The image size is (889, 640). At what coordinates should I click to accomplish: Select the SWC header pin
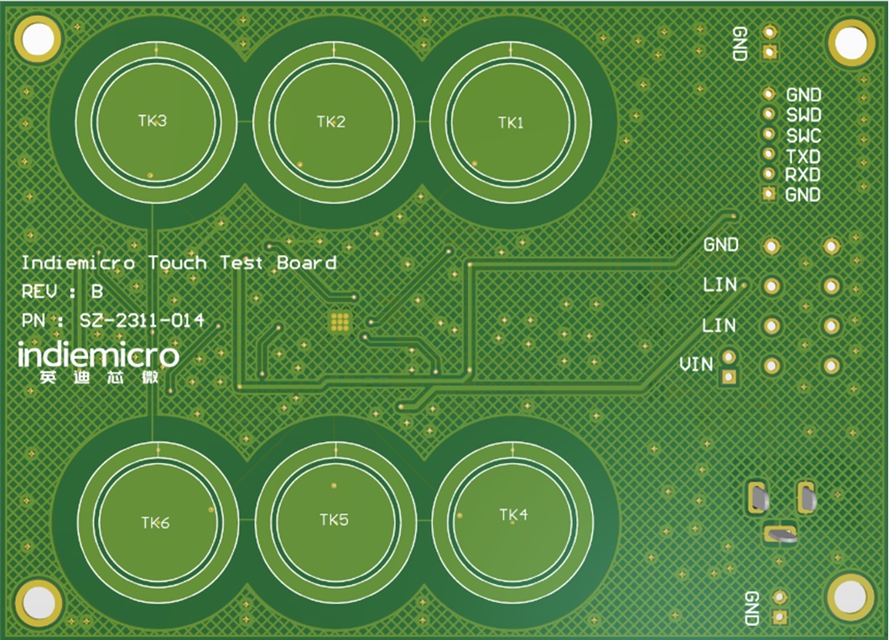(x=768, y=133)
